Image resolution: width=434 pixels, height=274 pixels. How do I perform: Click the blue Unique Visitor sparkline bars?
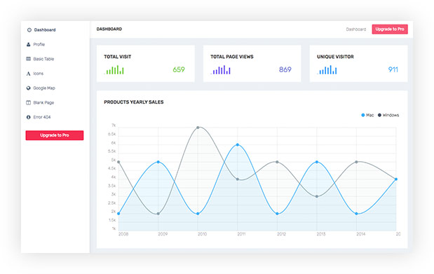coord(327,70)
